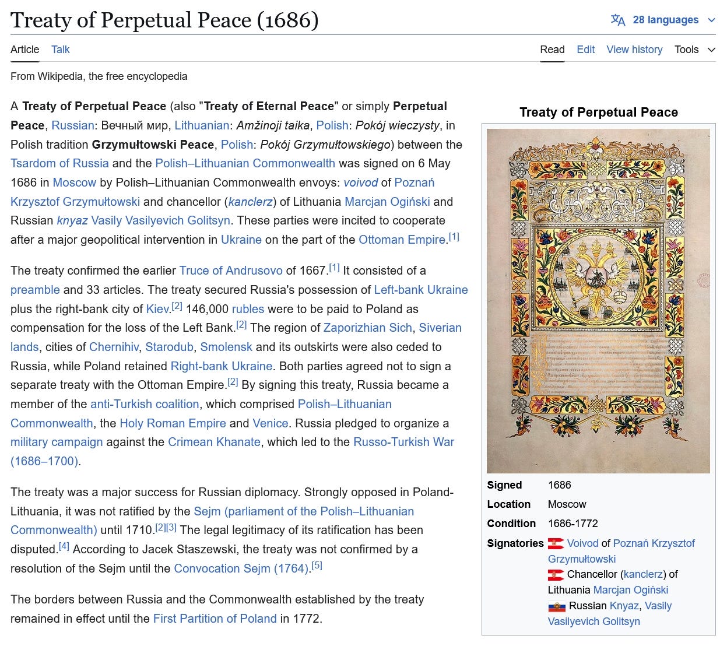Screen dimensions: 727x646
Task: Open the infobox kanclerz link
Action: pyautogui.click(x=643, y=574)
